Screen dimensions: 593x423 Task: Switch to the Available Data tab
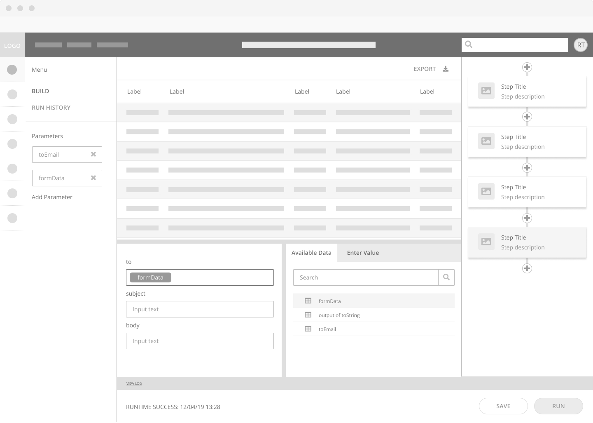[311, 253]
